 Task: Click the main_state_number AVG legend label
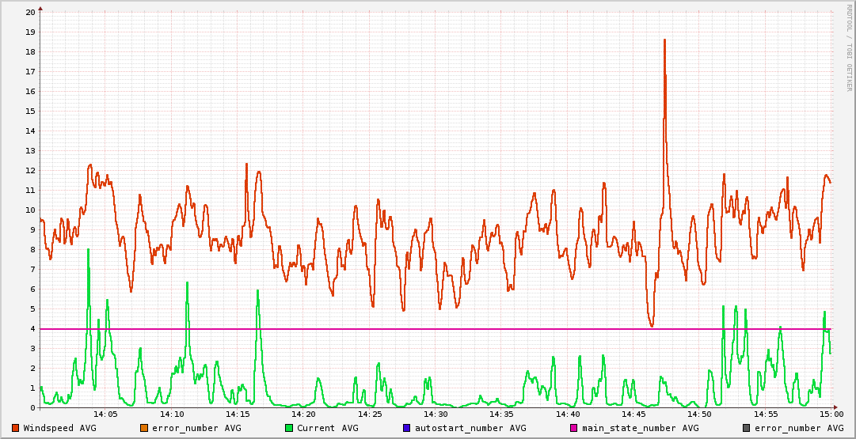(x=640, y=428)
